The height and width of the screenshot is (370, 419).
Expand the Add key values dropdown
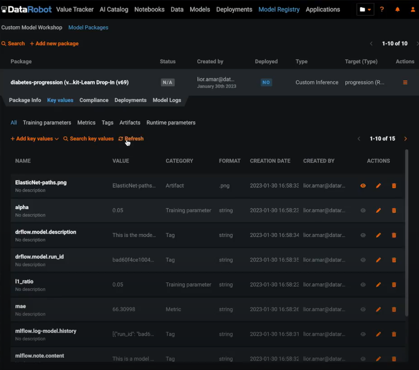point(34,139)
